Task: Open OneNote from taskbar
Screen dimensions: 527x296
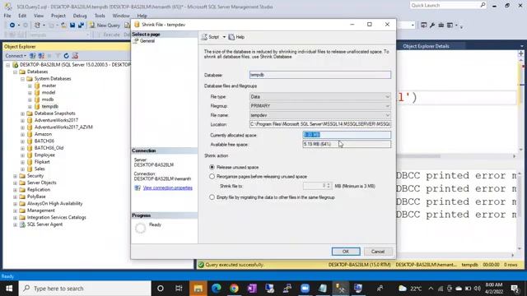Action: click(252, 289)
